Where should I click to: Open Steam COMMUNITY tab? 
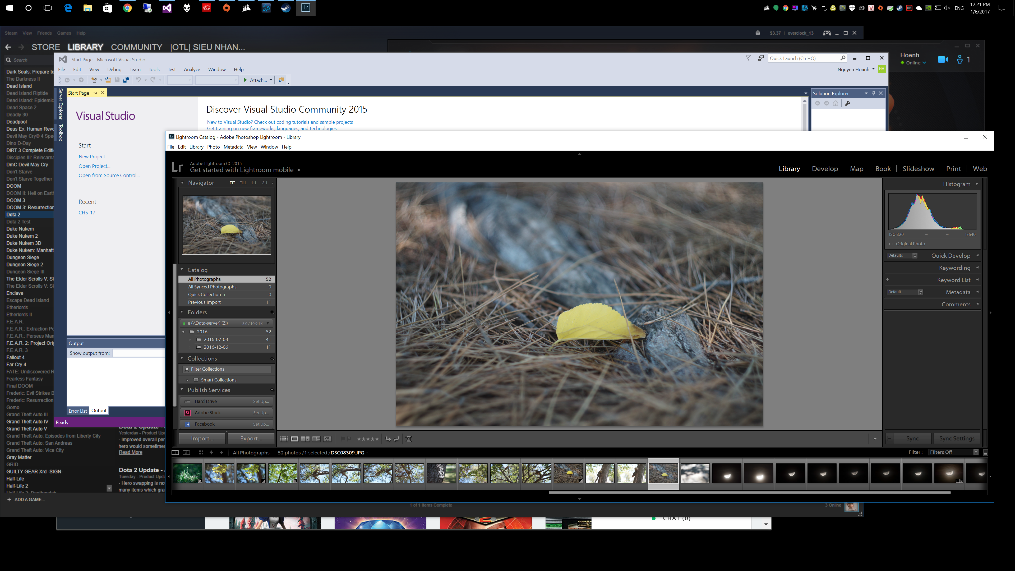136,47
